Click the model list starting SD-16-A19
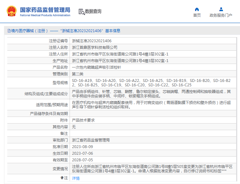The width and height of the screenshot is (240, 184). click(x=151, y=83)
